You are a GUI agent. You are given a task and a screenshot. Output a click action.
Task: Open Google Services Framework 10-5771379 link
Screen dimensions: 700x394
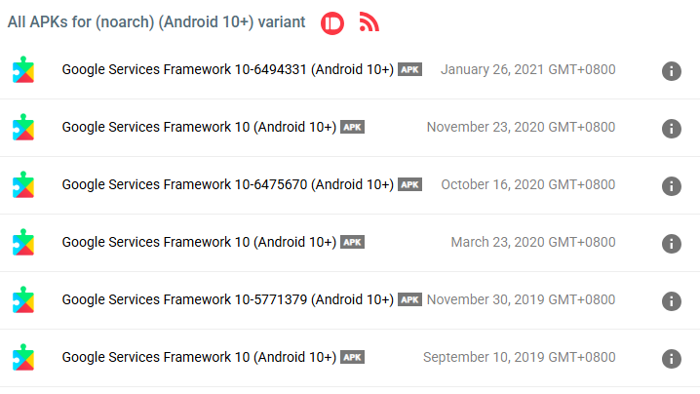pyautogui.click(x=227, y=300)
